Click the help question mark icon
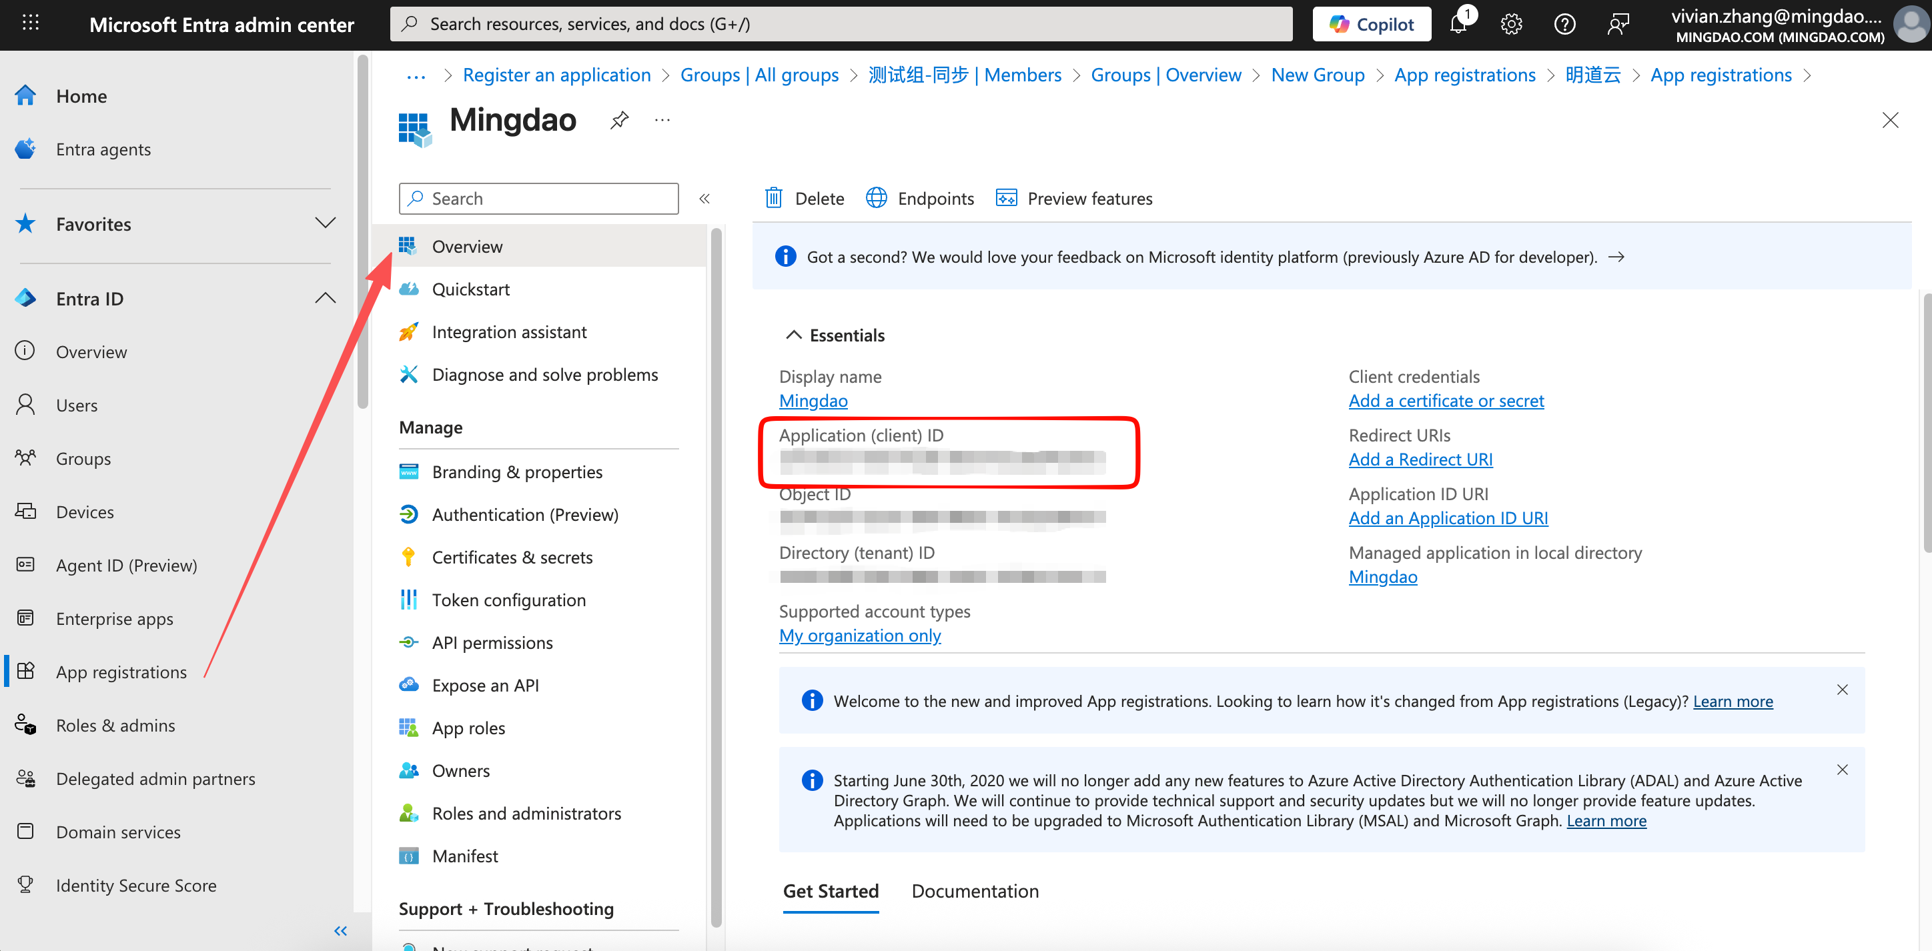Viewport: 1932px width, 951px height. click(1564, 24)
